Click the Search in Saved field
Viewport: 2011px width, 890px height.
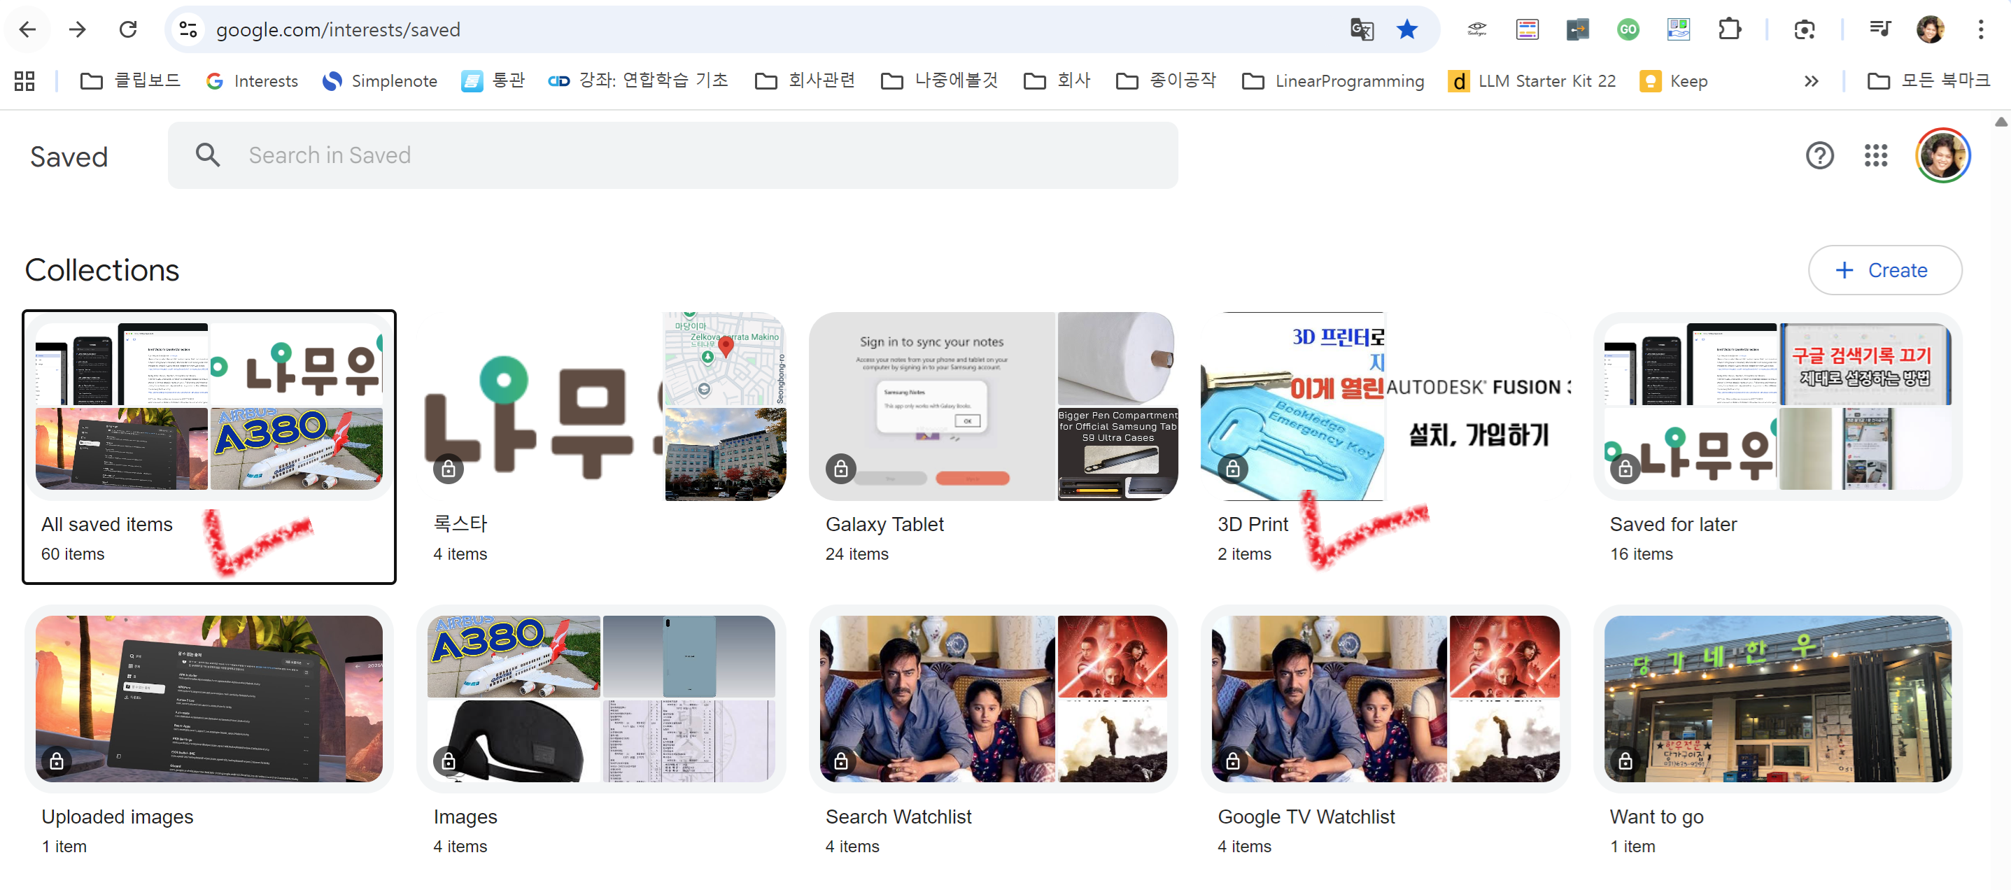click(671, 155)
